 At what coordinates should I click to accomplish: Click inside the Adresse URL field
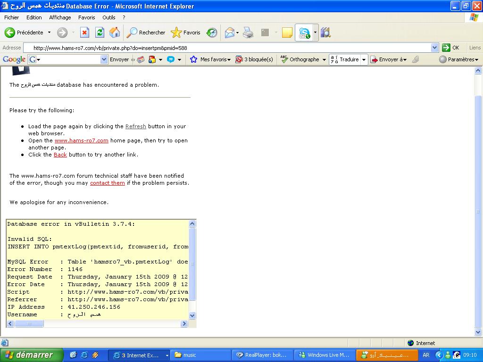(226, 48)
